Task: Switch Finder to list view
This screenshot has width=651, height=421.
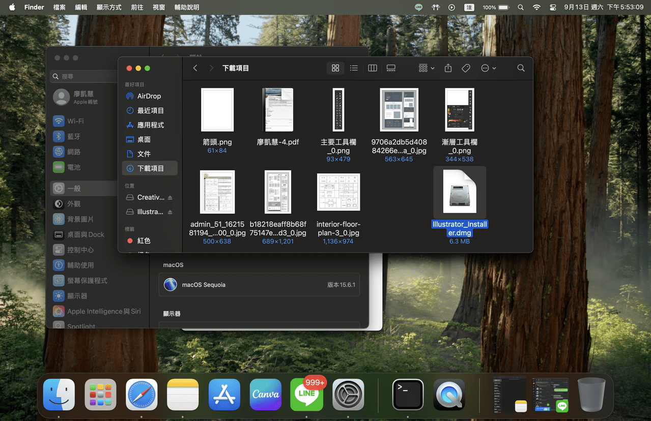Action: click(354, 68)
